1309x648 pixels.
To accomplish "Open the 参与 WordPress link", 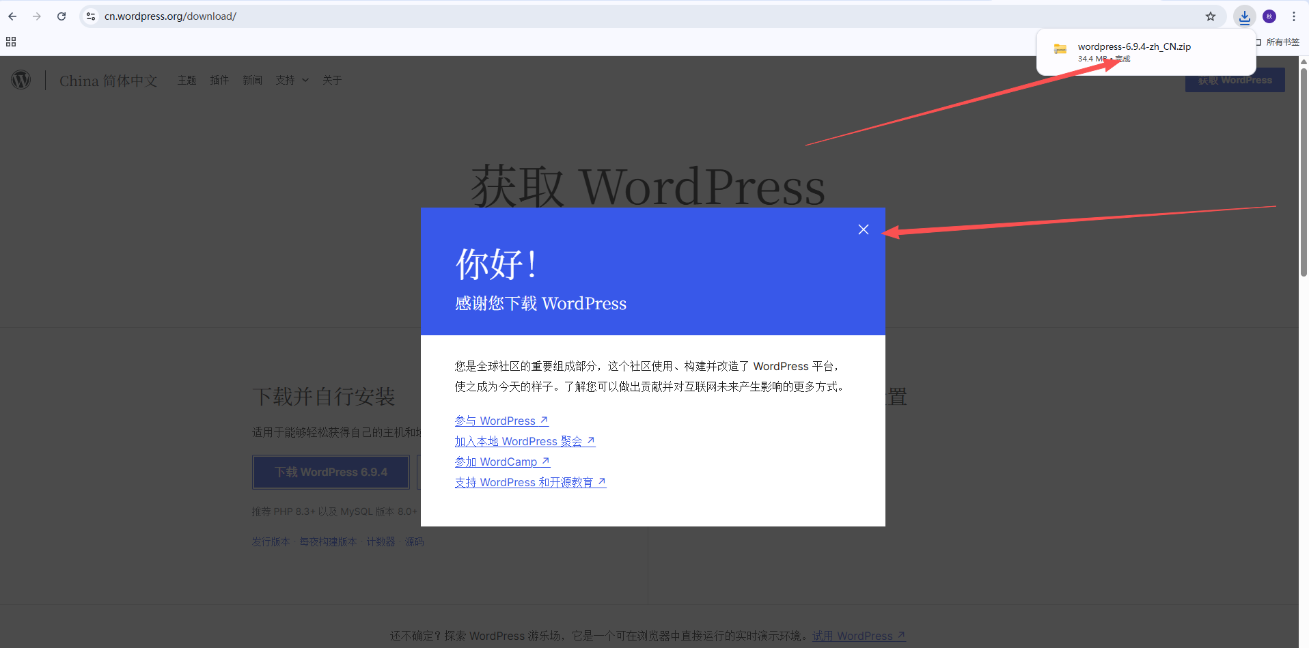I will click(x=501, y=421).
